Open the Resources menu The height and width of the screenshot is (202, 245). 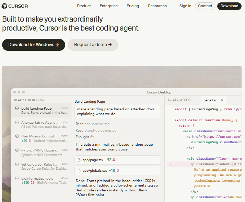(157, 6)
